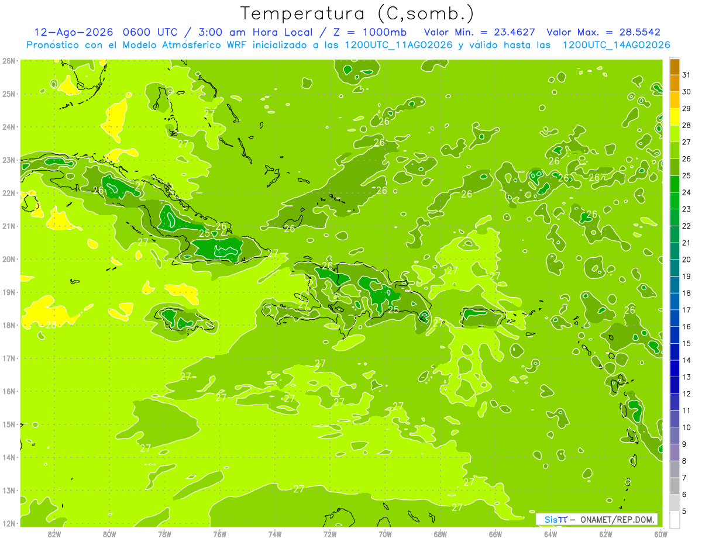Click the blue colorbar segment between 15 and 16
This screenshot has height=542, width=702.
coord(675,335)
